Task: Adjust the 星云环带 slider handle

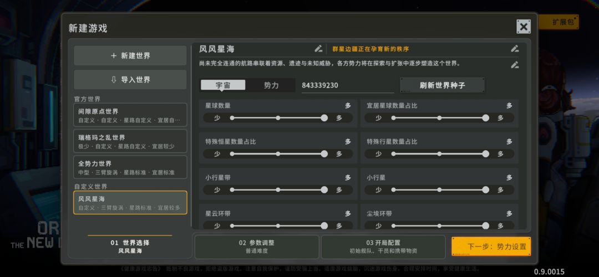Action: [324, 225]
